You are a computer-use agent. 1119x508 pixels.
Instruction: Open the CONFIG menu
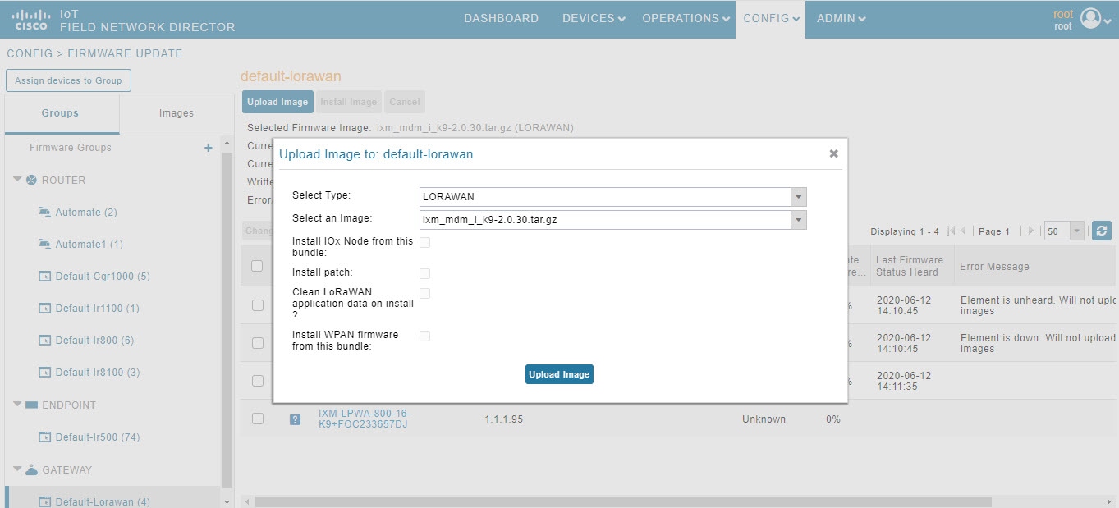(x=771, y=18)
